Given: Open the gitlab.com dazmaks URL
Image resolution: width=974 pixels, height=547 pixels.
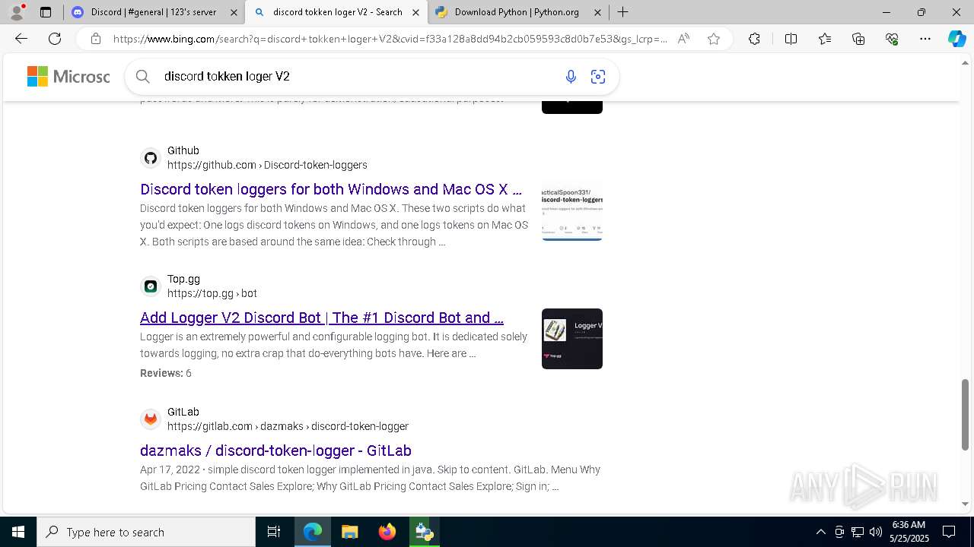Looking at the screenshot, I should [x=288, y=426].
